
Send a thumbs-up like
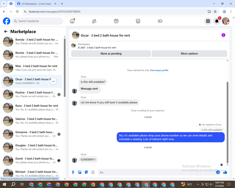(225, 172)
